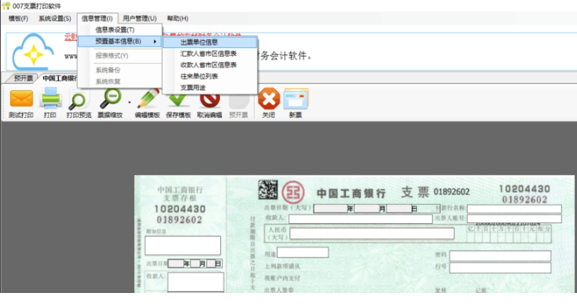
Task: Click the year box of 出票日期(大写)
Action: (330, 209)
